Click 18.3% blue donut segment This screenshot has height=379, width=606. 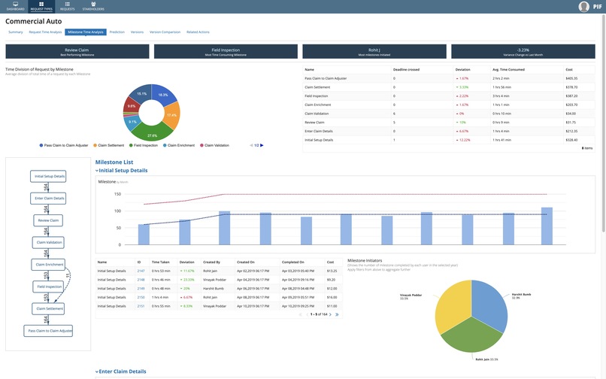pyautogui.click(x=163, y=94)
